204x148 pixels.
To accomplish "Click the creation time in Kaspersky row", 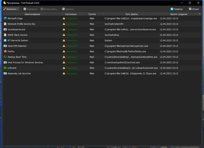I will (169, 73).
